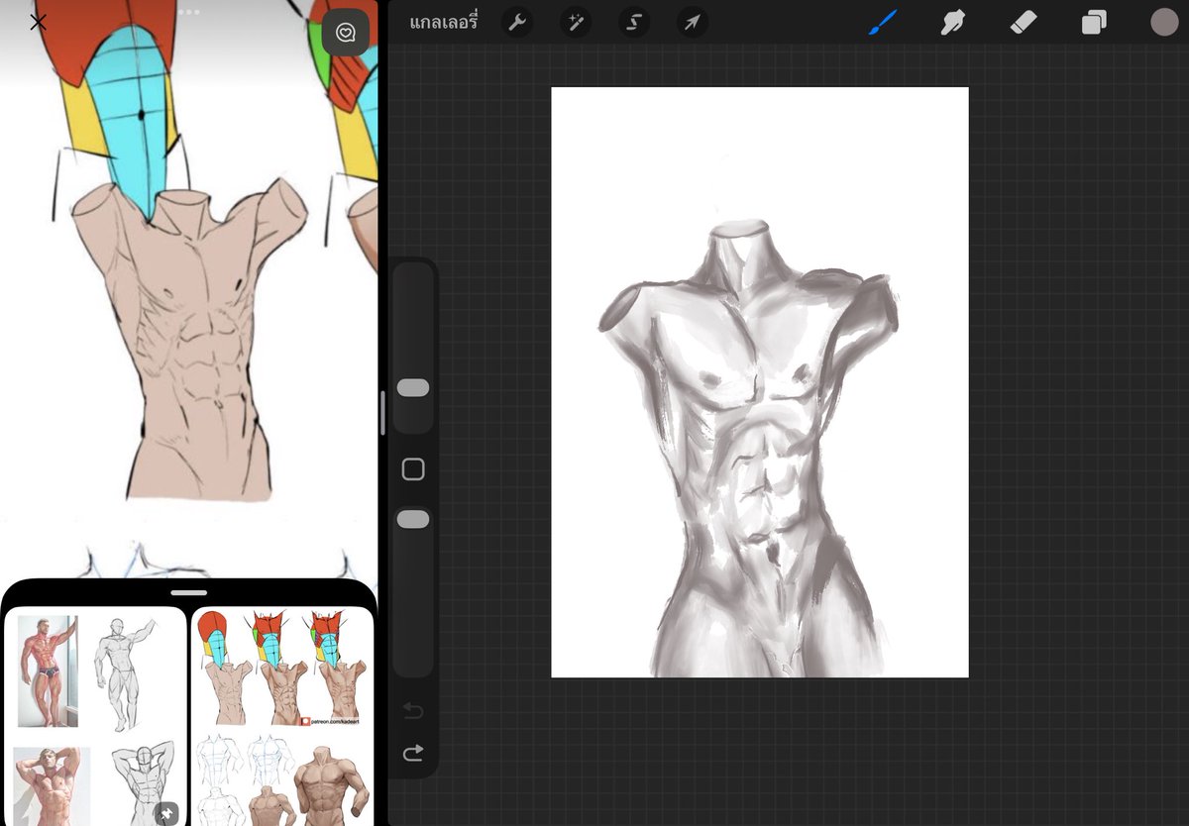
Task: Tap the square modify button on sidebar
Action: (x=413, y=469)
